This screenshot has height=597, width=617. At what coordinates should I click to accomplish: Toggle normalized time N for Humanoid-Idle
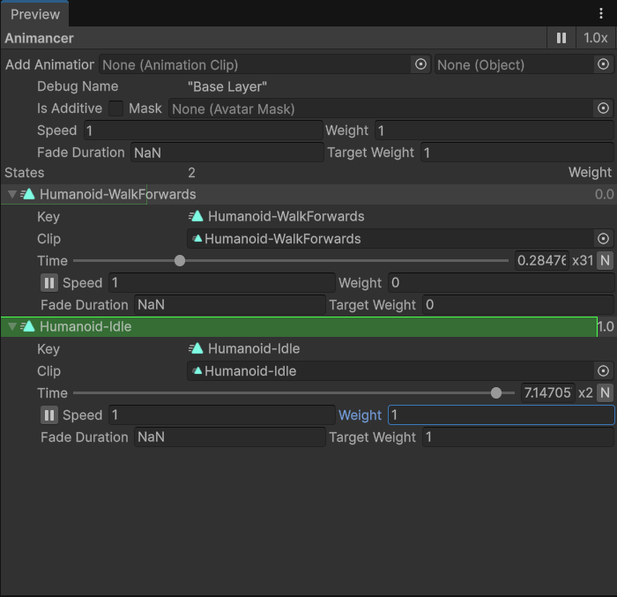point(606,393)
